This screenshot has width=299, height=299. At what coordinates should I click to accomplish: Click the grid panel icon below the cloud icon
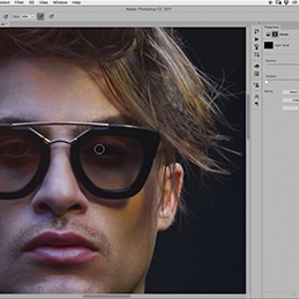point(257,74)
